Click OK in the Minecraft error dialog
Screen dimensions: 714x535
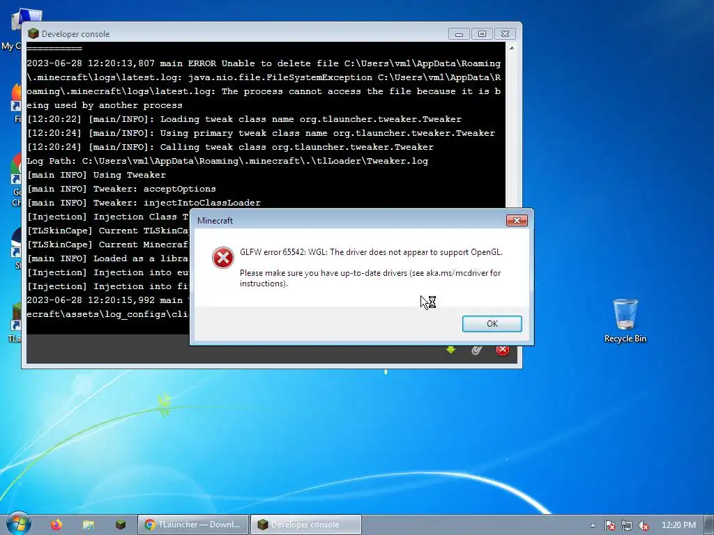tap(492, 323)
